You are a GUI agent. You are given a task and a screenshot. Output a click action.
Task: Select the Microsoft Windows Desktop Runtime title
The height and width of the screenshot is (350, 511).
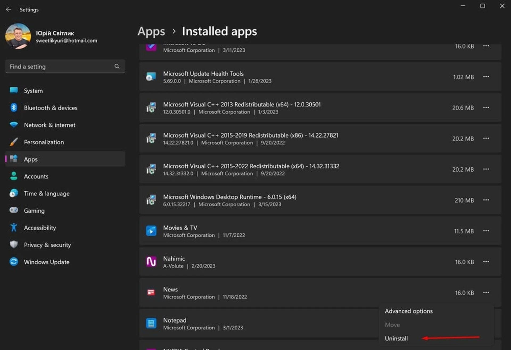(230, 197)
